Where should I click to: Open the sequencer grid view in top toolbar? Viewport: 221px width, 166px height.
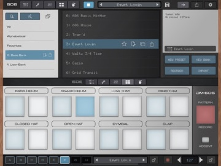pos(26,5)
